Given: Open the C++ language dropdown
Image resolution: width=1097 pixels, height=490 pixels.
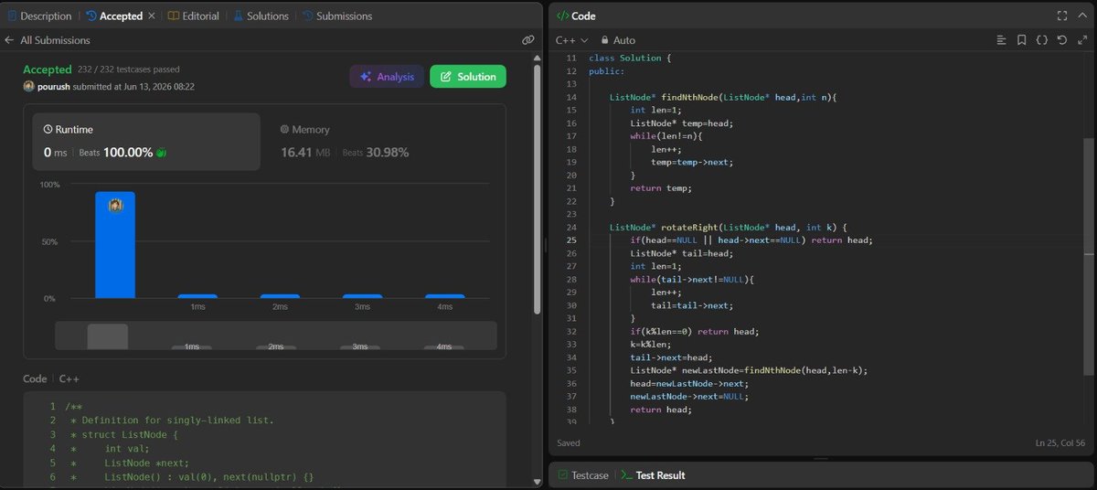Looking at the screenshot, I should 572,40.
